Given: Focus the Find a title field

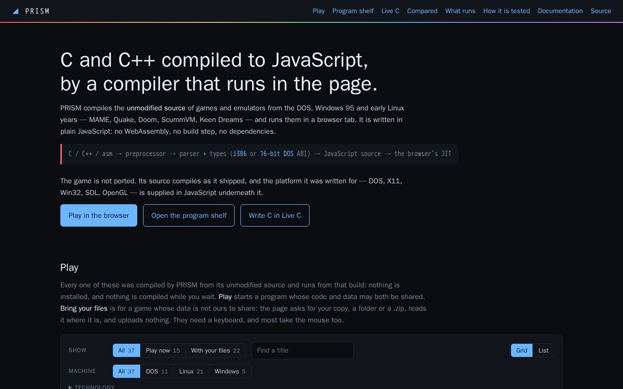Looking at the screenshot, I should click(x=303, y=351).
